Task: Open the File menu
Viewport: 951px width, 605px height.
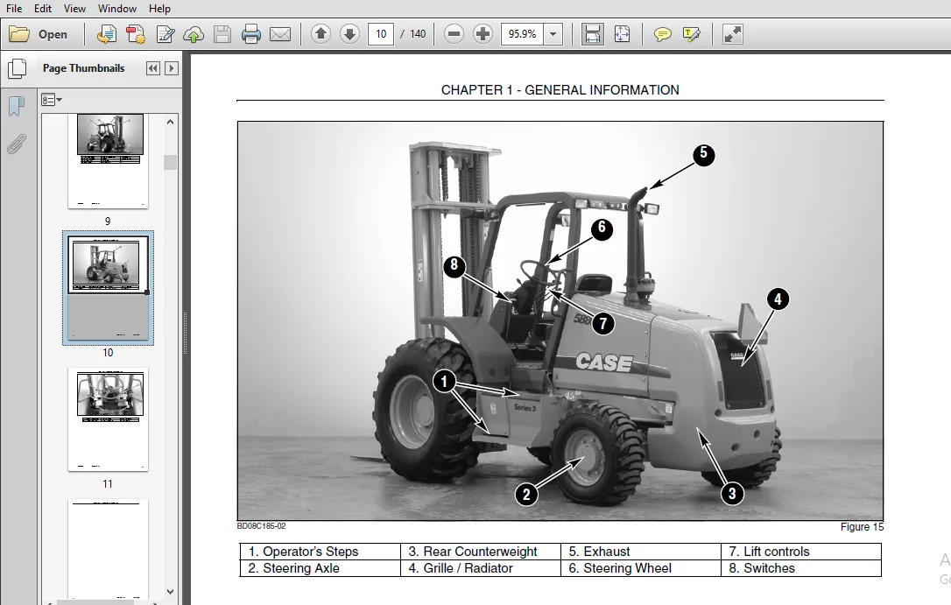Action: [x=14, y=9]
